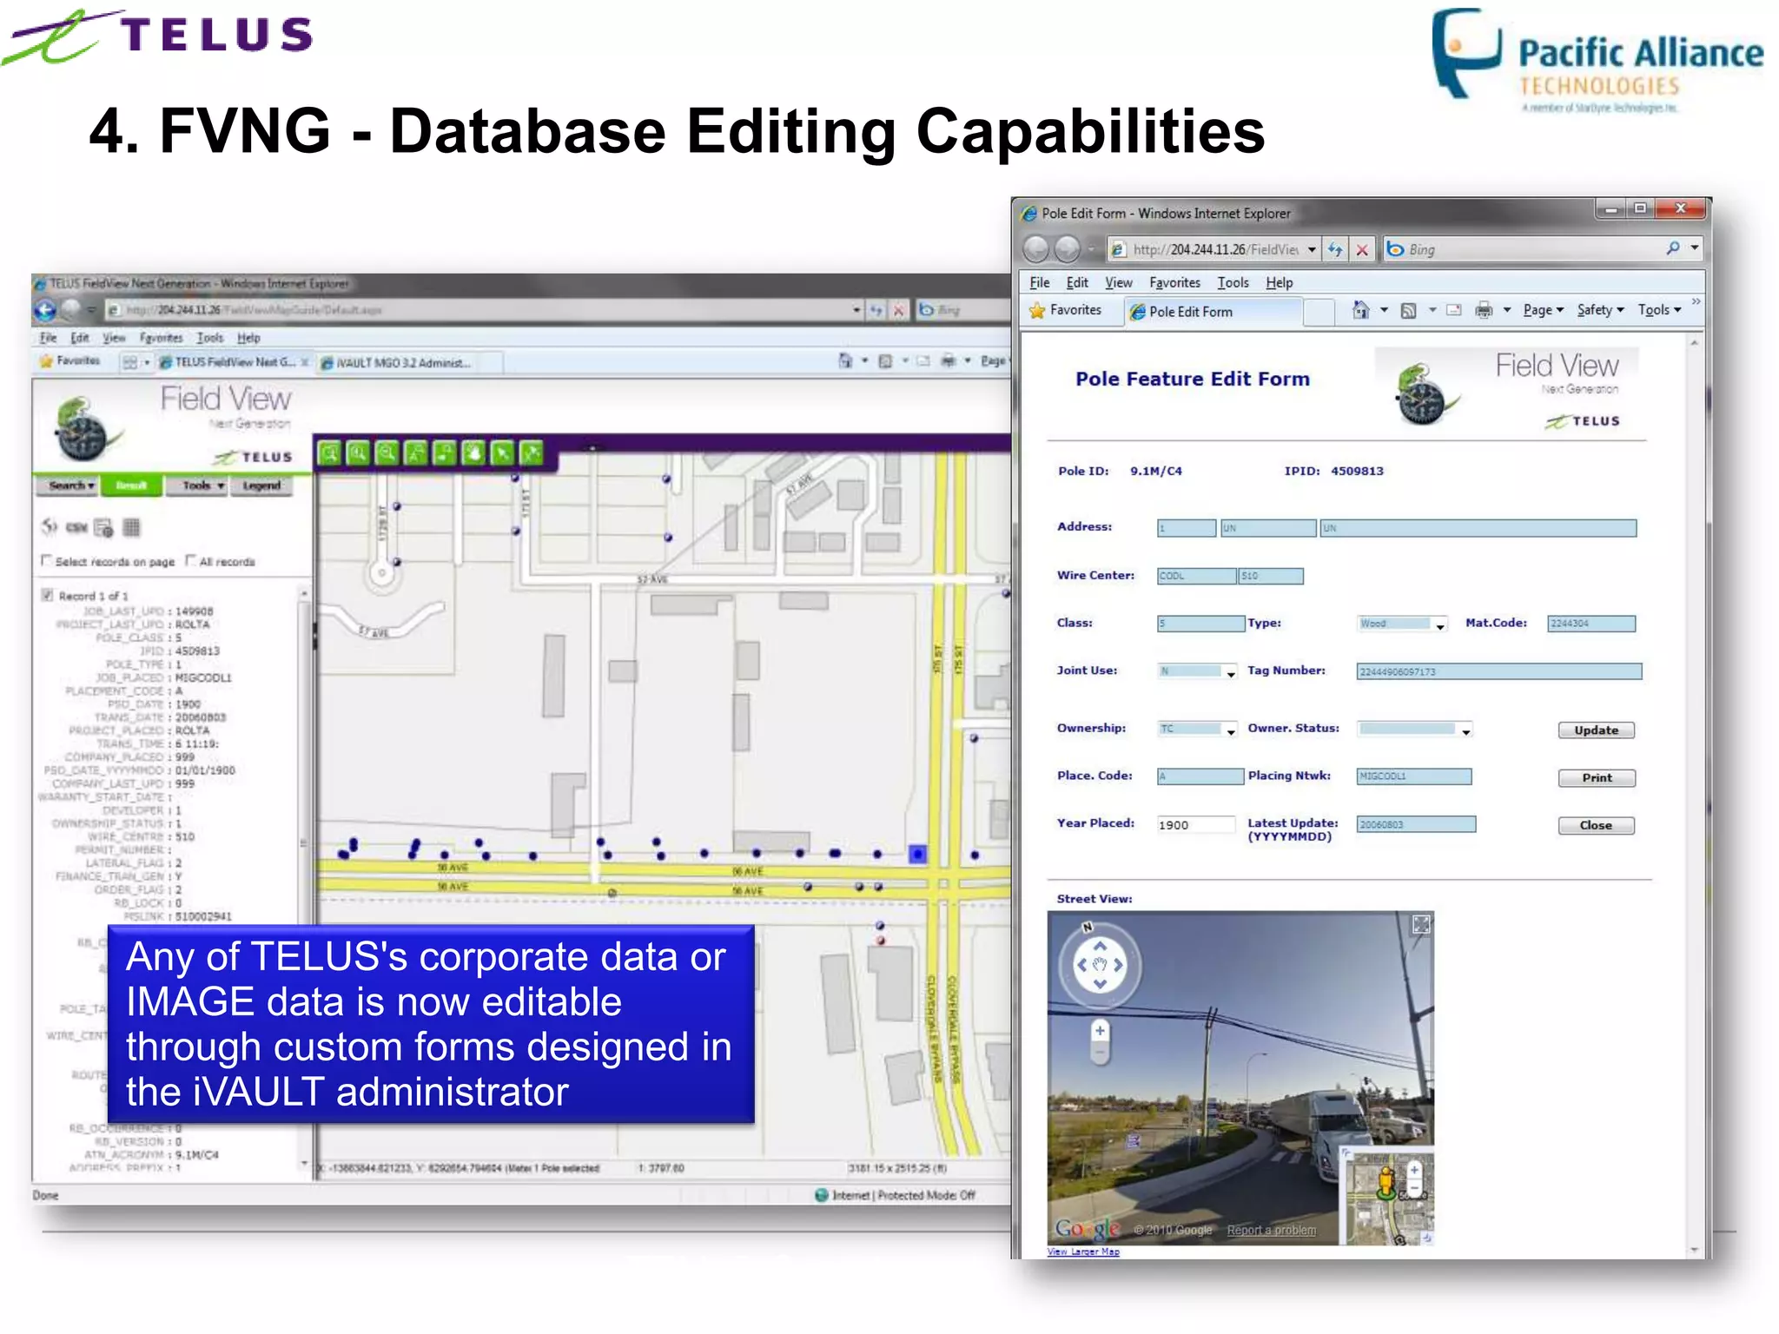Click Report a problem link
This screenshot has width=1779, height=1334.
(1271, 1230)
